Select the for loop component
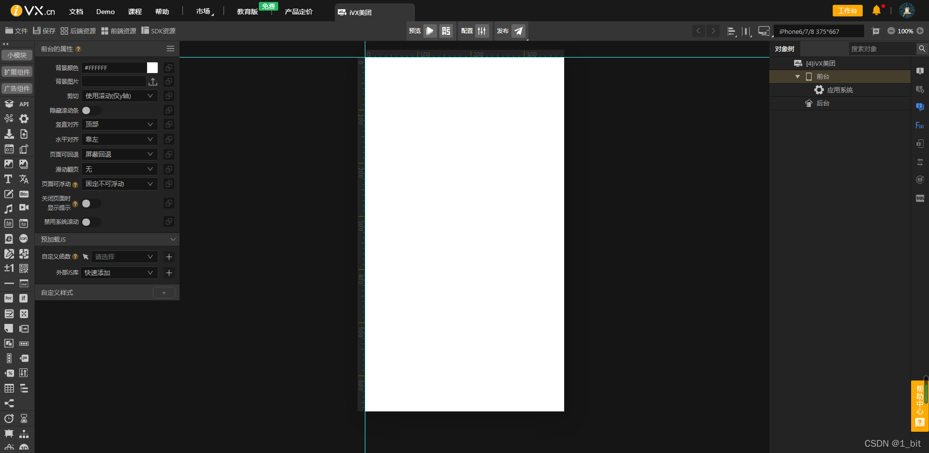 [8, 298]
